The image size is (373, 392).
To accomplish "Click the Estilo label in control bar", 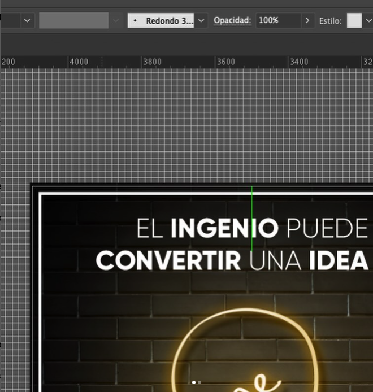I will [330, 21].
